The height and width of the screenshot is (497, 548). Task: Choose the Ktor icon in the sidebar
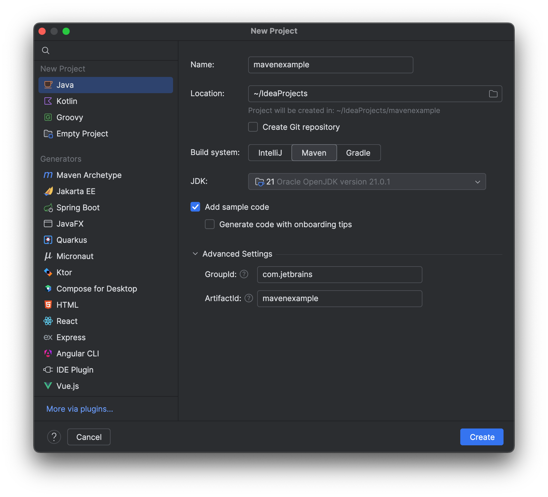point(48,272)
